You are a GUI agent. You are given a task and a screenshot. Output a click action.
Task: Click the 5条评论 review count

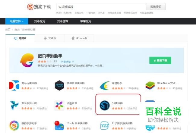coord(177,128)
